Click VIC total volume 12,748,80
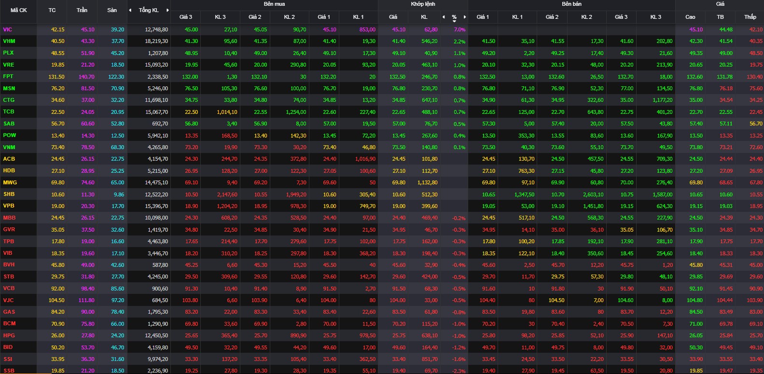The width and height of the screenshot is (764, 374). [x=156, y=29]
